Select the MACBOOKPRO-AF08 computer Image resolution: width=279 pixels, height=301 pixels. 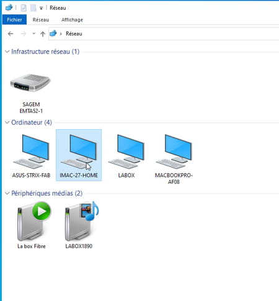(174, 158)
